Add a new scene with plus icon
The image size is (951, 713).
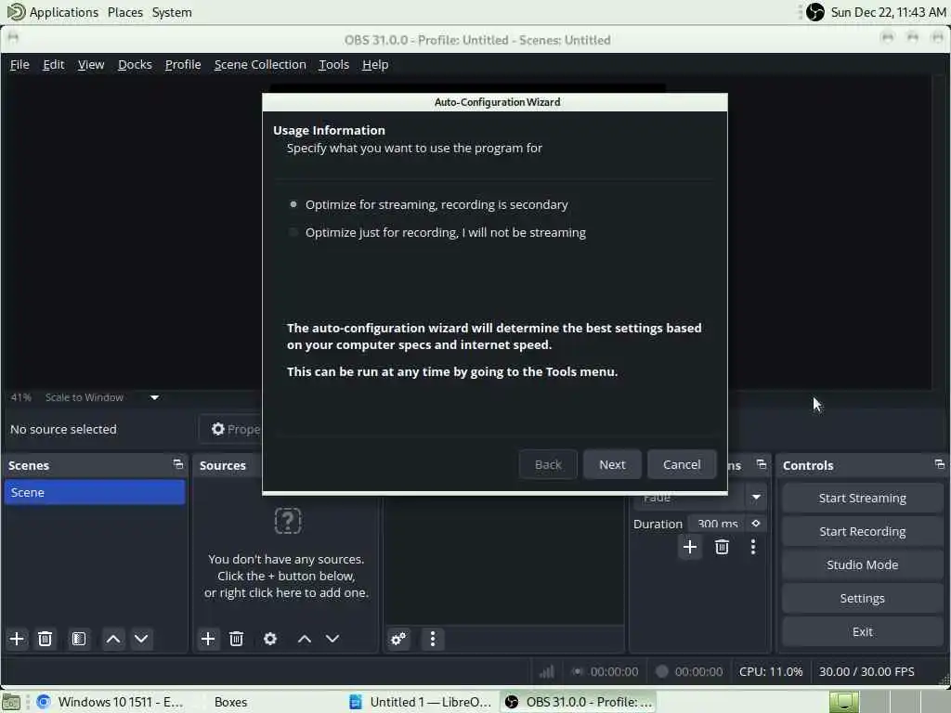point(17,639)
